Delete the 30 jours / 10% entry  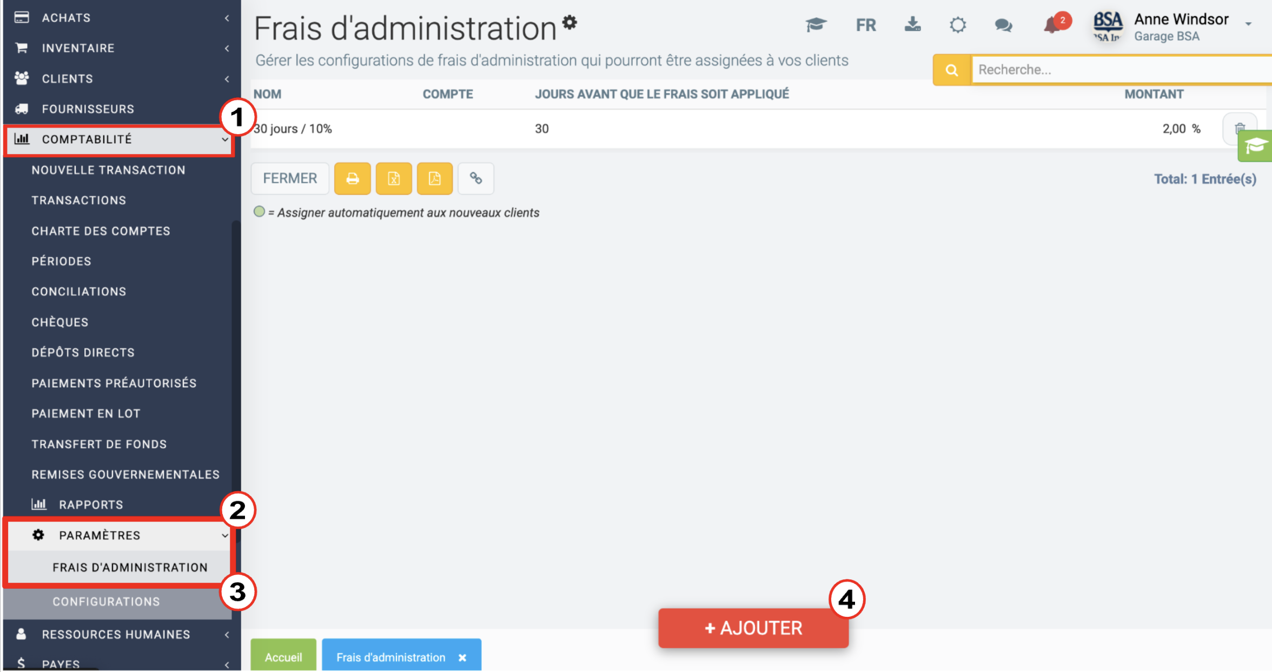click(x=1240, y=129)
